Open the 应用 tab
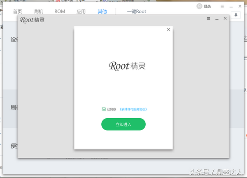The width and height of the screenshot is (247, 178). tap(81, 12)
